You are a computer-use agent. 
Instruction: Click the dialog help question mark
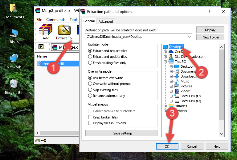point(210,12)
